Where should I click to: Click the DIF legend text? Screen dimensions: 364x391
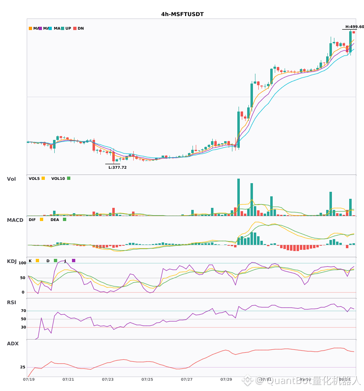32,220
